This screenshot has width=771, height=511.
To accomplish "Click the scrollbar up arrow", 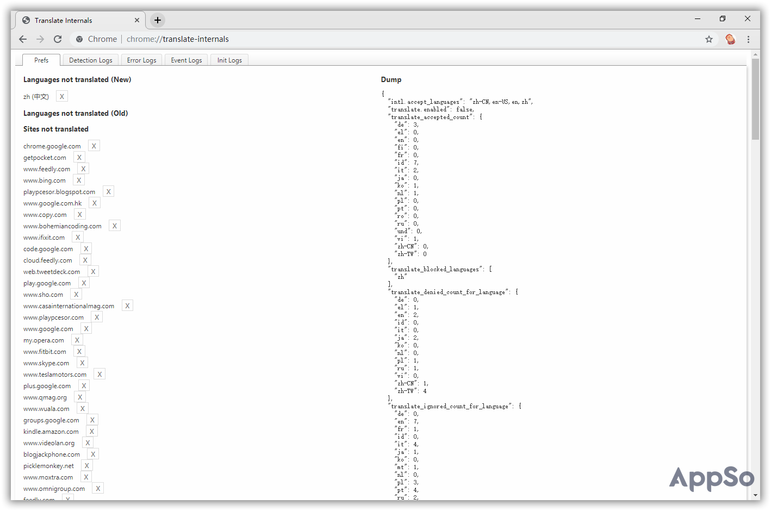I will [756, 54].
